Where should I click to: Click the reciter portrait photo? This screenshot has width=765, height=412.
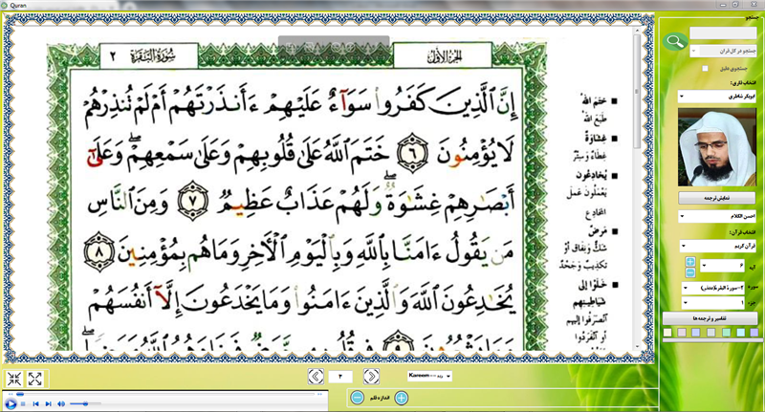tap(716, 147)
